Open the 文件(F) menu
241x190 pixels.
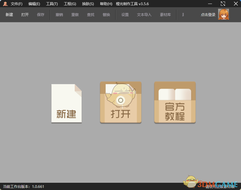(17, 4)
